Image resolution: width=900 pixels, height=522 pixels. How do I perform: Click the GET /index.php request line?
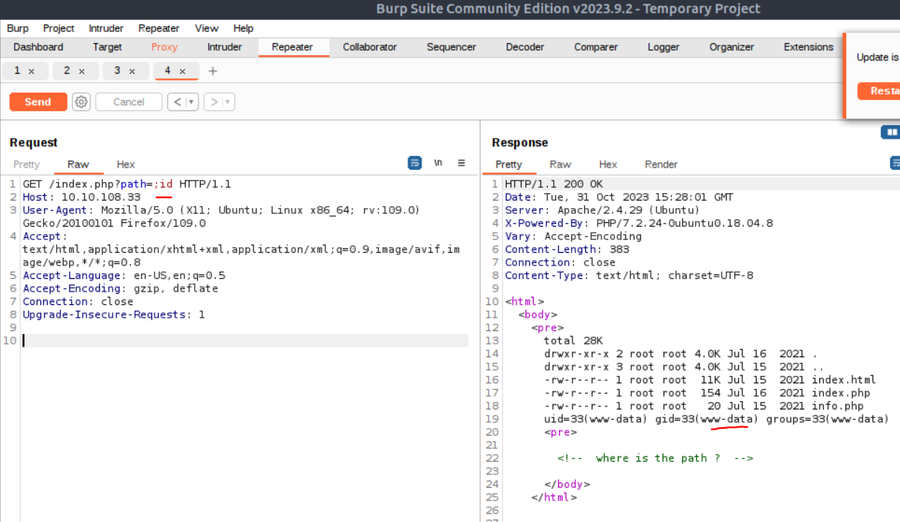point(127,184)
